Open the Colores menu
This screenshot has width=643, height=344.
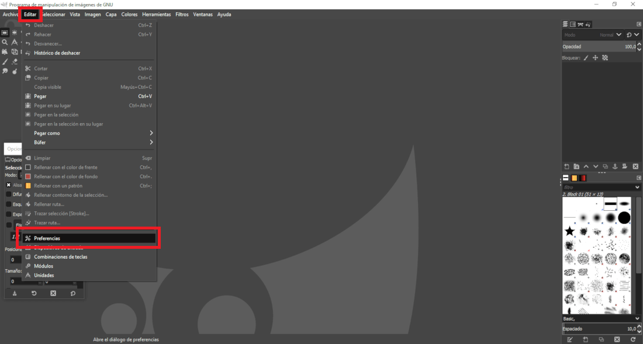coord(129,15)
